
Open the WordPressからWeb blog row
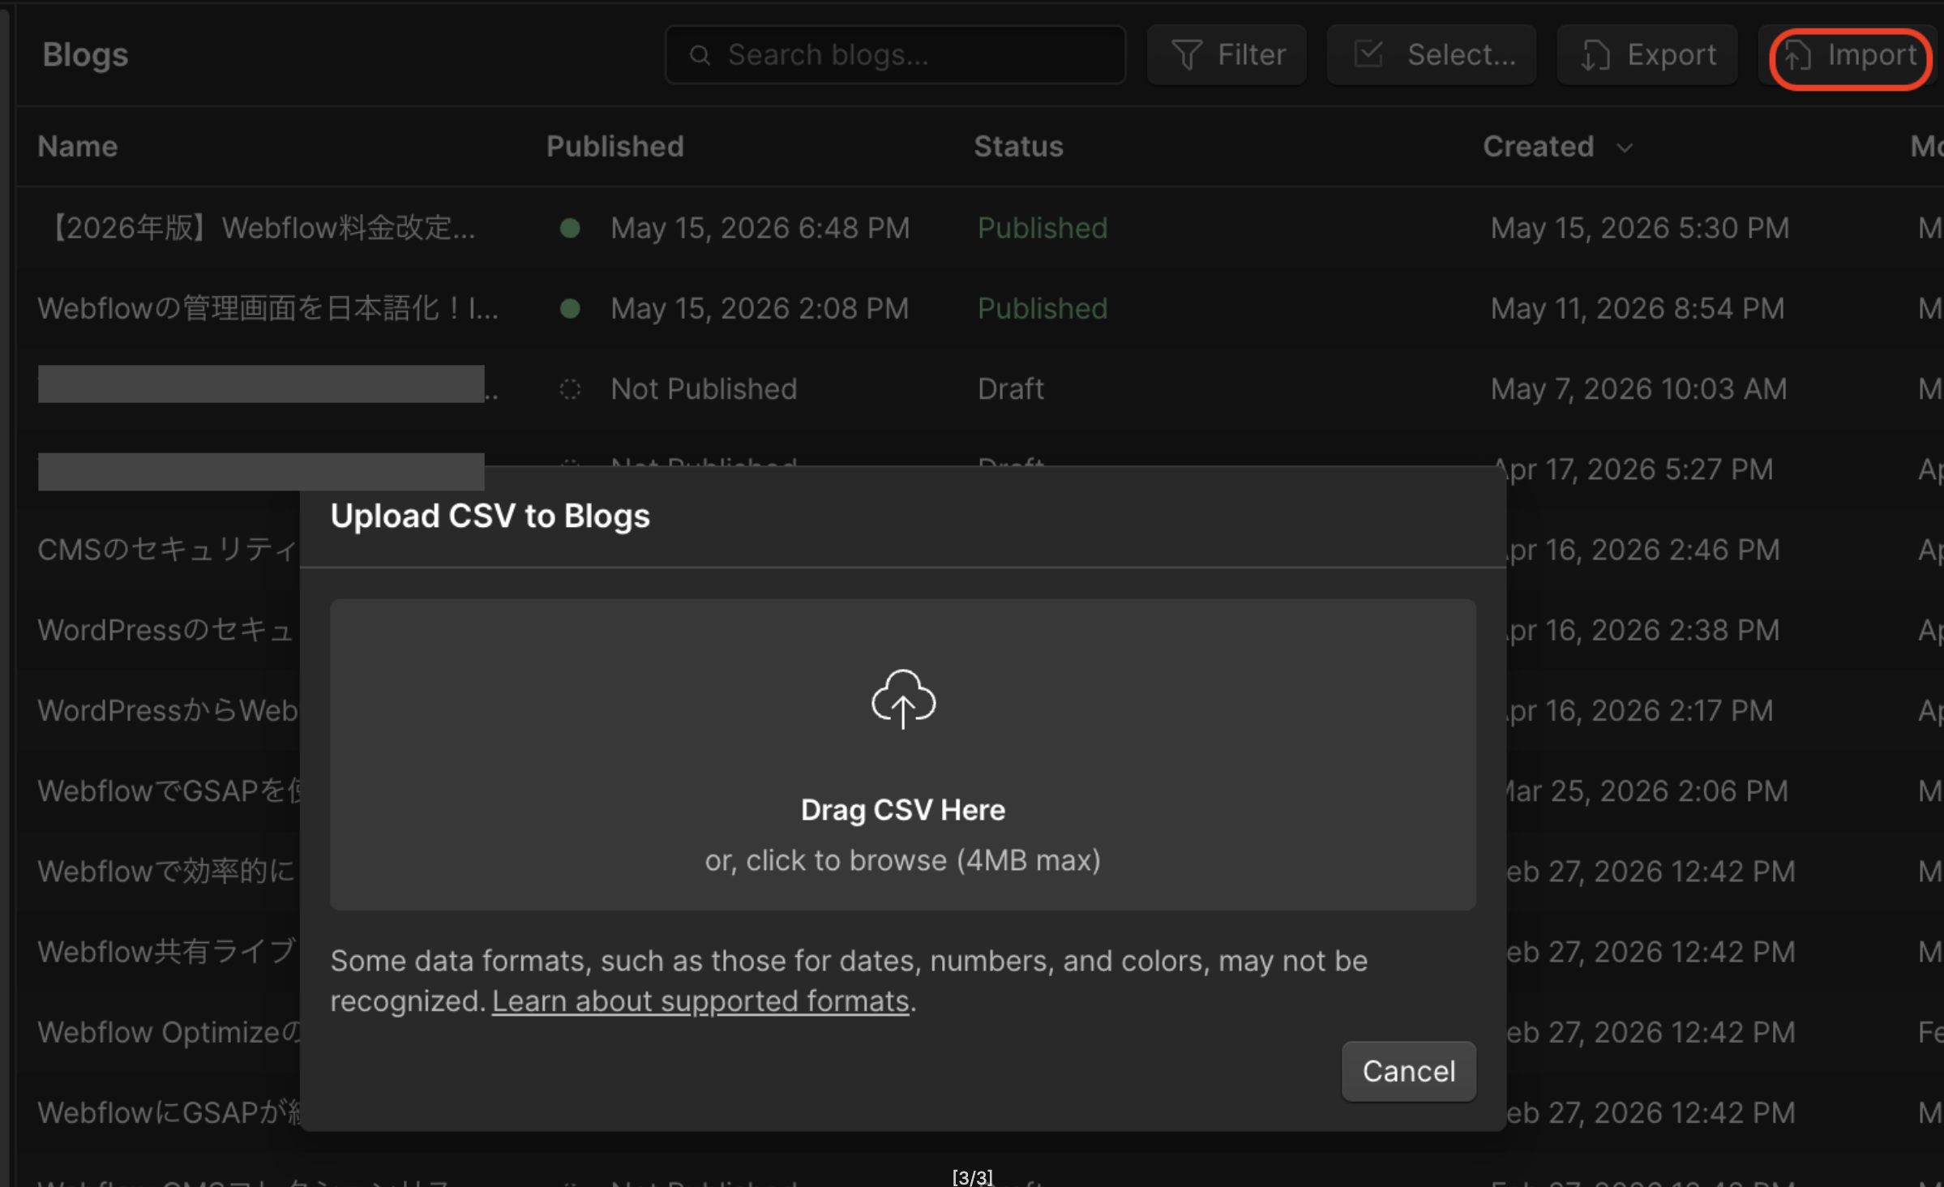point(167,710)
